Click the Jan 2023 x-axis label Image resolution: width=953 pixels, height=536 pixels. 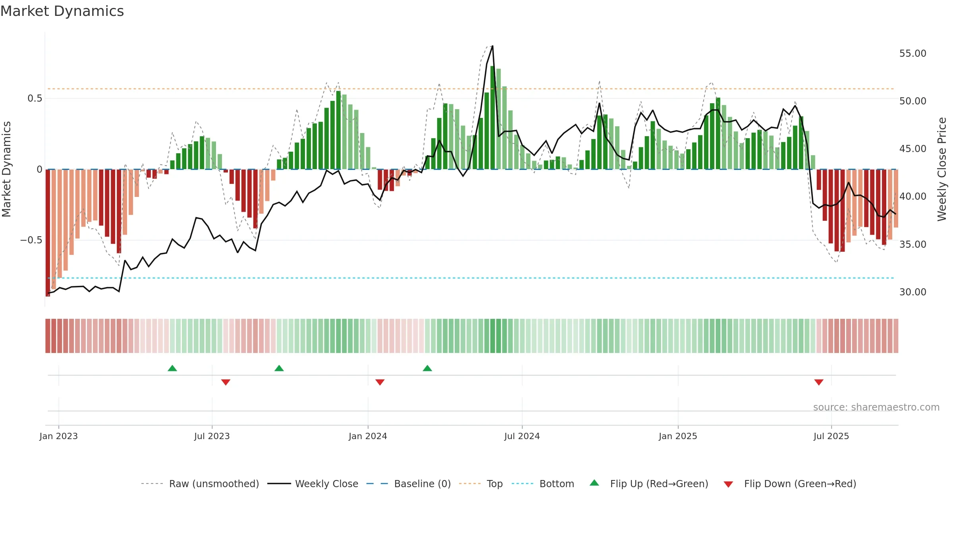pyautogui.click(x=59, y=436)
